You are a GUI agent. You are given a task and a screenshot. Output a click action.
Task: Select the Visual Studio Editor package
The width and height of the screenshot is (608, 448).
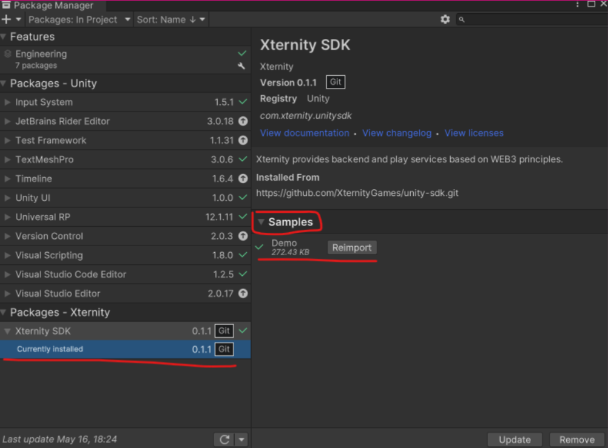[125, 293]
